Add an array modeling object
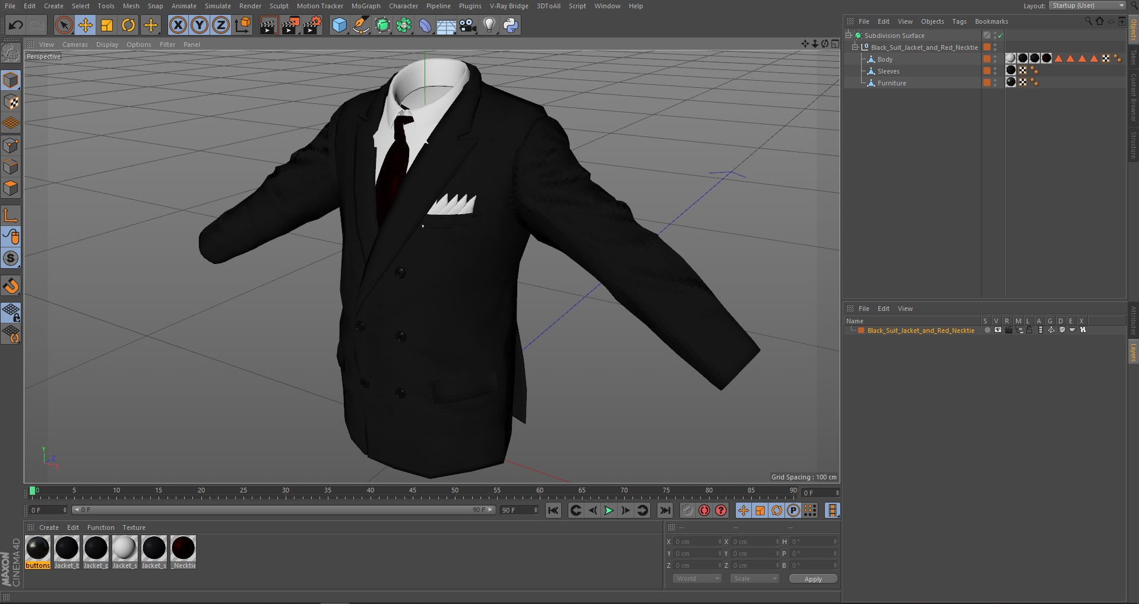This screenshot has width=1139, height=604. point(404,25)
